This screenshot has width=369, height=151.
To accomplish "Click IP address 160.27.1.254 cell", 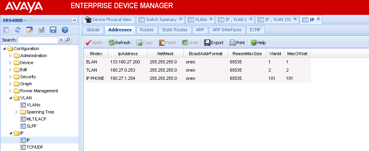I will pos(128,78).
